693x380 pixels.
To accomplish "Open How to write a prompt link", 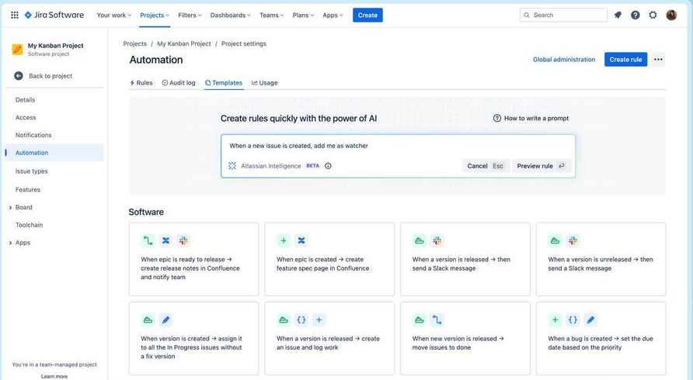I will [537, 119].
